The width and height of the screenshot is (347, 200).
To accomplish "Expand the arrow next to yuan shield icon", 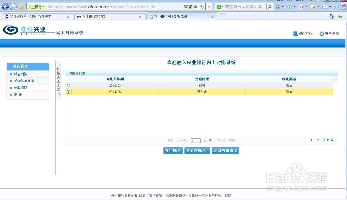I will 295,7.
